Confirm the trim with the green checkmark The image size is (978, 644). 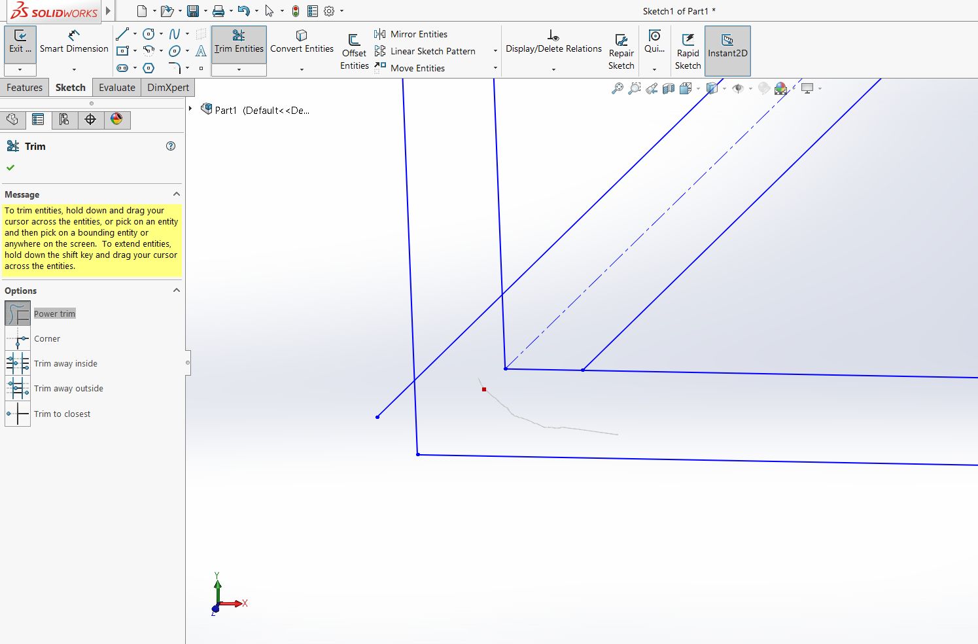click(10, 168)
